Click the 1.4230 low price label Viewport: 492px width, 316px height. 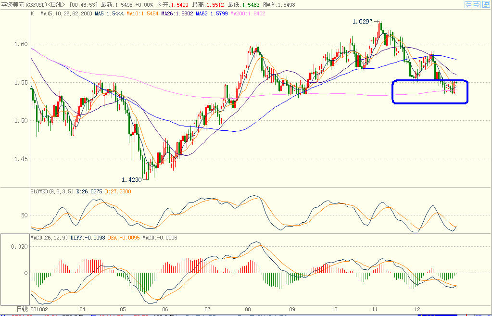(x=132, y=180)
